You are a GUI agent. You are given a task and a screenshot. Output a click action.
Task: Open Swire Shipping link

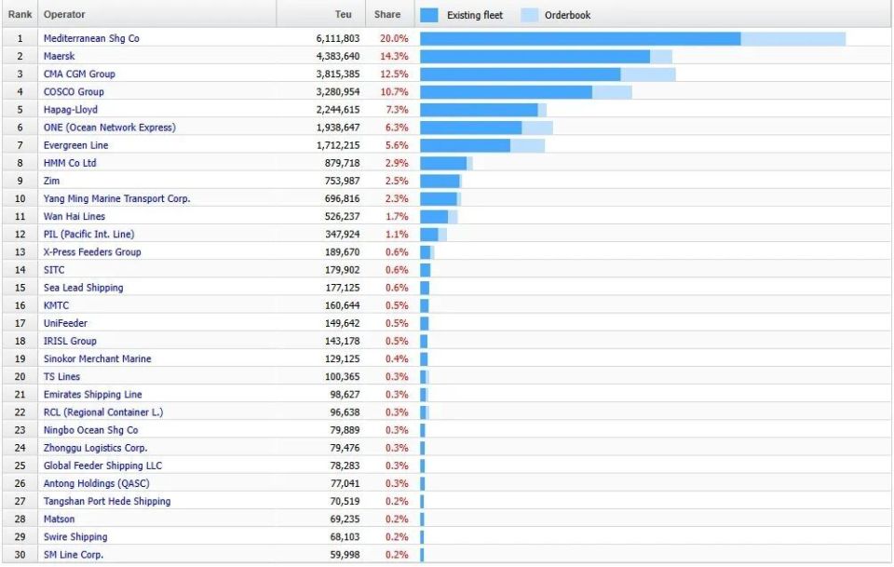(x=75, y=537)
